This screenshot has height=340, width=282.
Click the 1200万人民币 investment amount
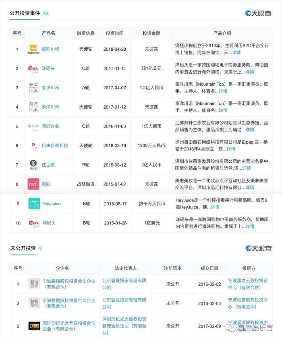151,146
